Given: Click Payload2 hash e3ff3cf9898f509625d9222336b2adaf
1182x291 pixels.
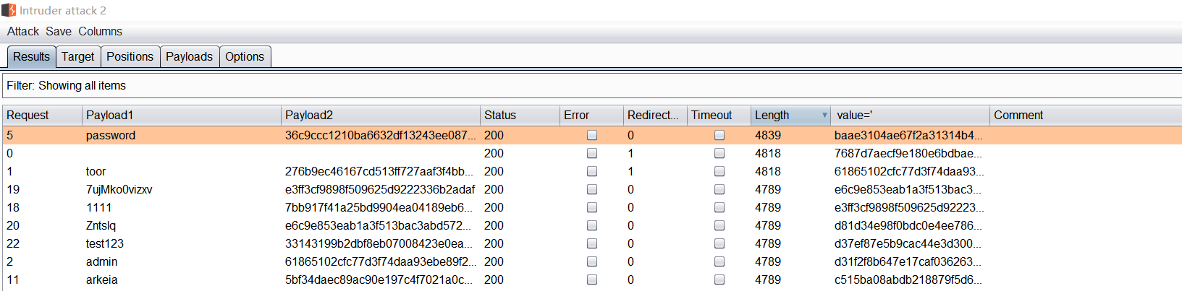Looking at the screenshot, I should click(380, 189).
